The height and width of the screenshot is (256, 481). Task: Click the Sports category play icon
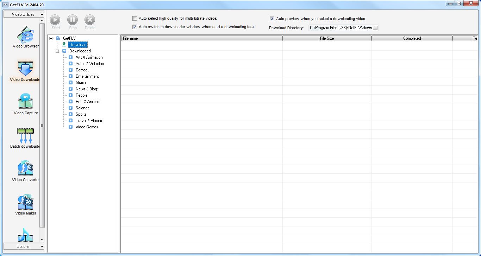[x=70, y=114]
